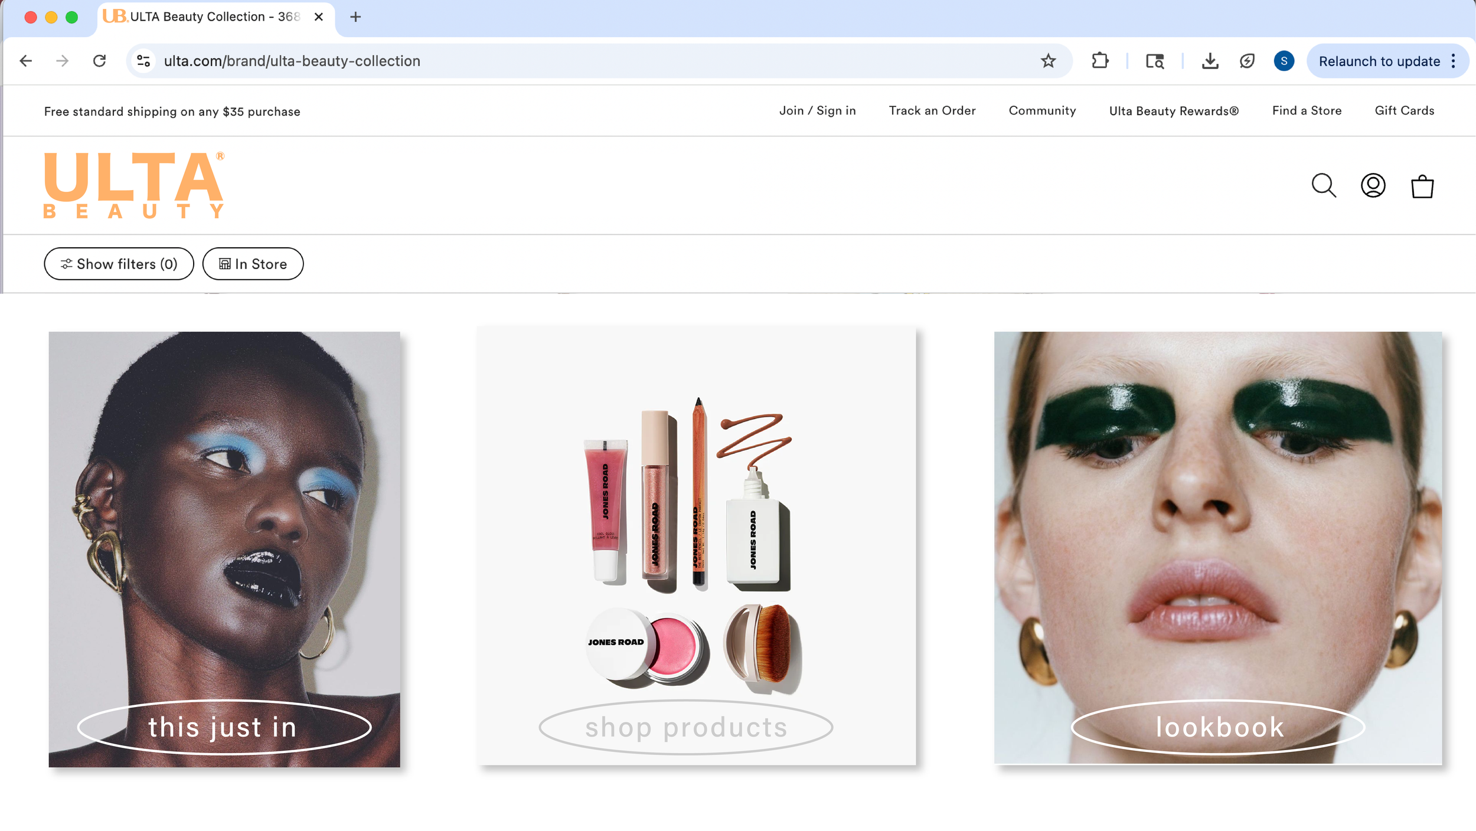Viewport: 1476px width, 831px height.
Task: Open the downloads icon in toolbar
Action: (x=1210, y=61)
